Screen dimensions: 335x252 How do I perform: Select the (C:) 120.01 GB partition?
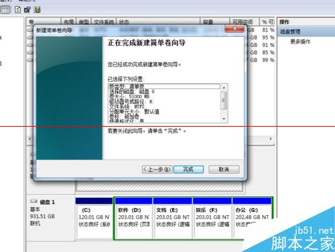tap(94, 218)
